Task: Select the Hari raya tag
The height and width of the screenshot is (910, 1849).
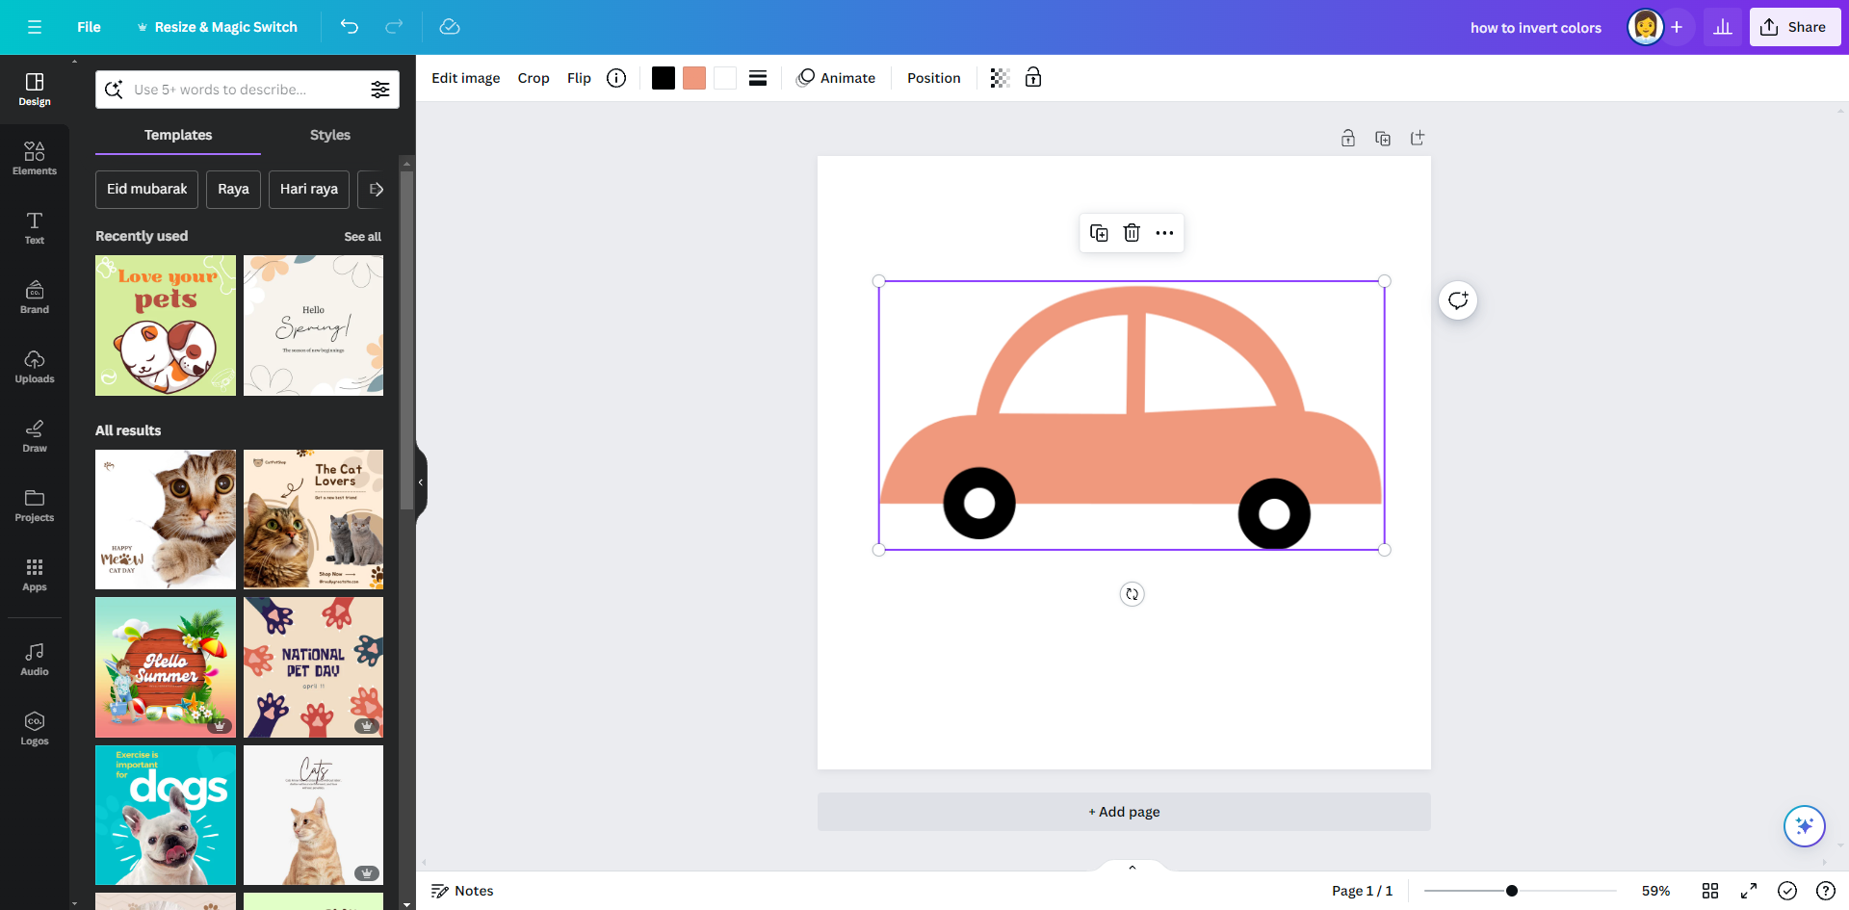Action: [x=309, y=190]
